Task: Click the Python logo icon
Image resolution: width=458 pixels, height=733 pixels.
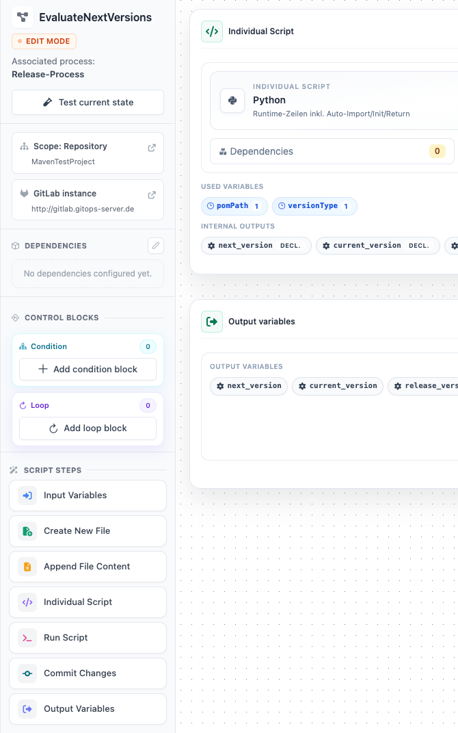Action: tap(232, 101)
